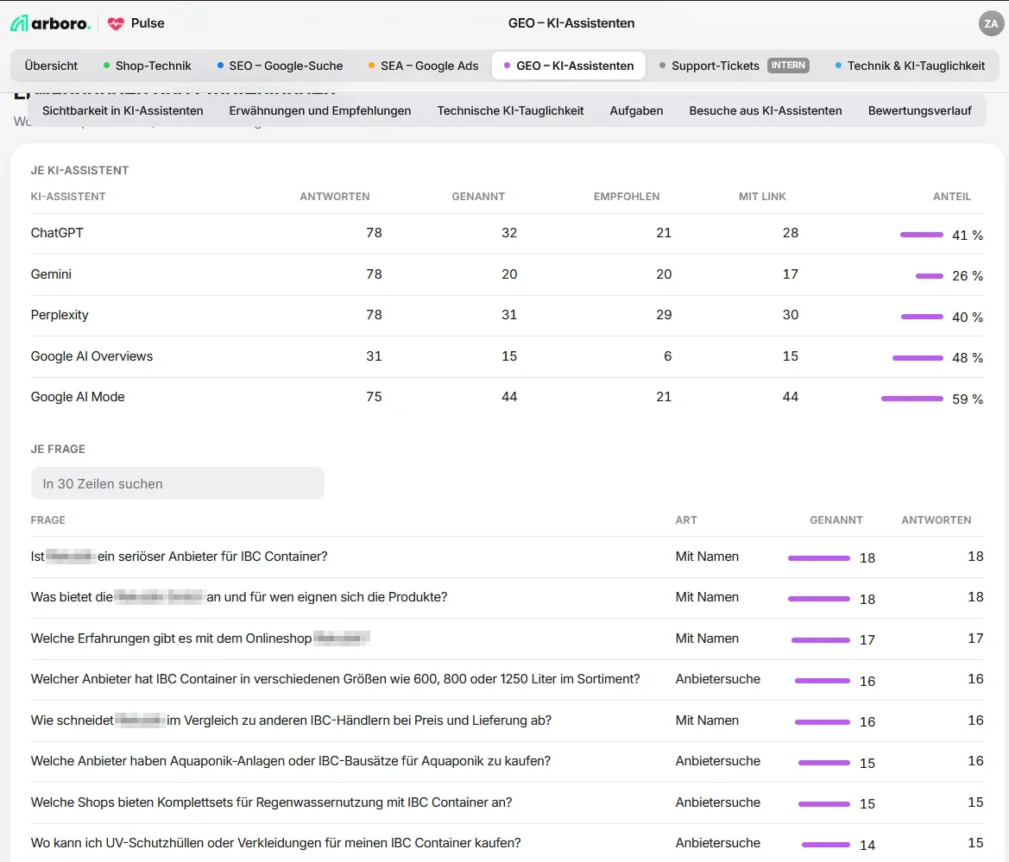Sort assistants table by Anteil column
1009x862 pixels.
952,197
